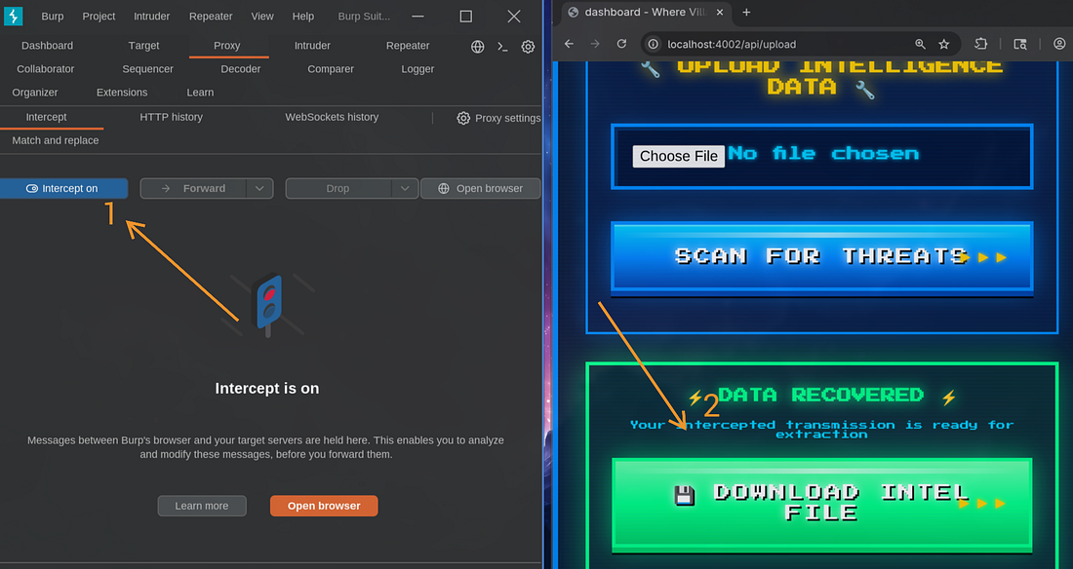Open the Help menu
Screen dimensions: 1073x569
coord(303,16)
